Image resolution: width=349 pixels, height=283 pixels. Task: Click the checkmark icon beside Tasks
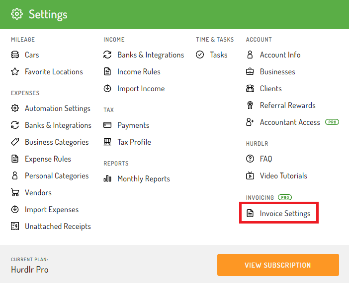pyautogui.click(x=200, y=55)
